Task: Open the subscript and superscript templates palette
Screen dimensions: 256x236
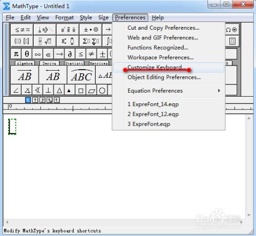Action: (x=68, y=41)
